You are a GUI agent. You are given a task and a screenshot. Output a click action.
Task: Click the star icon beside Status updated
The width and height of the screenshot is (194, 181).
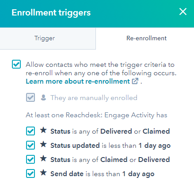[43, 144]
